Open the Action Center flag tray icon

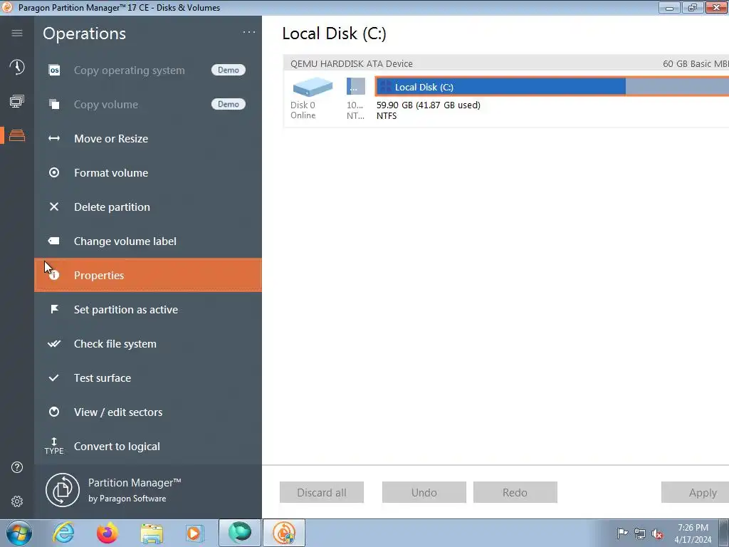pos(622,533)
